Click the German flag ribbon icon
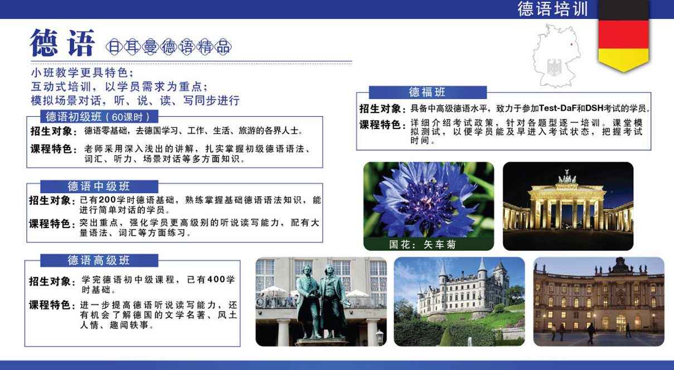Image resolution: width=674 pixels, height=370 pixels. [x=624, y=36]
